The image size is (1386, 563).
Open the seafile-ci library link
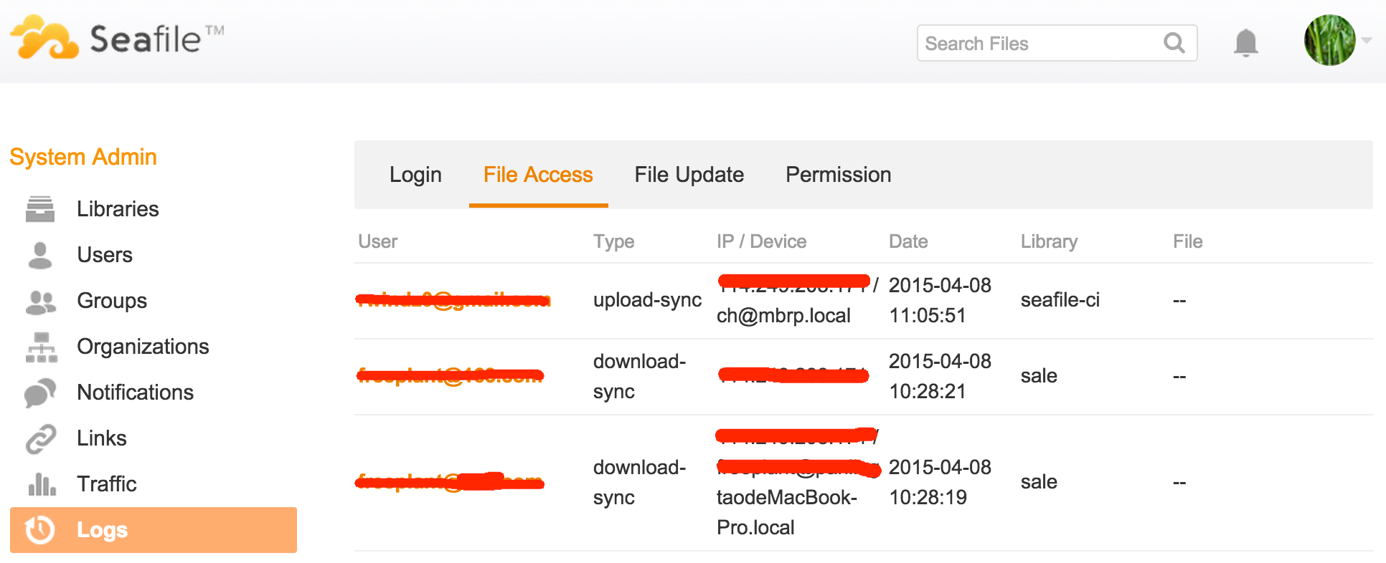pos(1060,300)
